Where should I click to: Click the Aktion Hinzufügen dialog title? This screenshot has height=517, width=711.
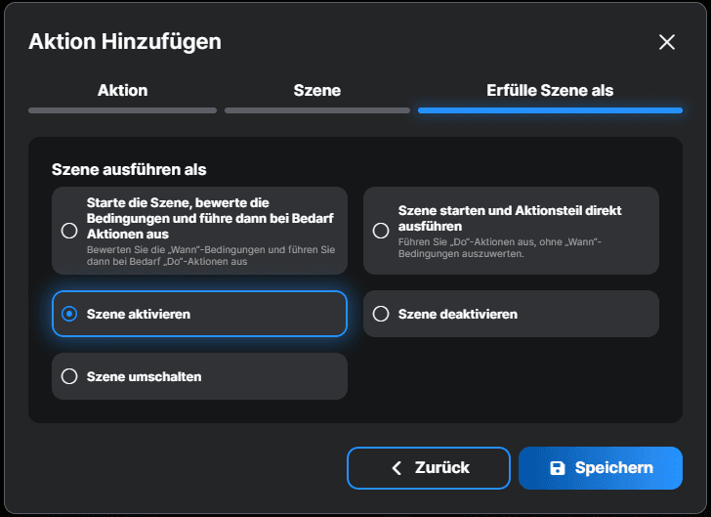[x=125, y=41]
